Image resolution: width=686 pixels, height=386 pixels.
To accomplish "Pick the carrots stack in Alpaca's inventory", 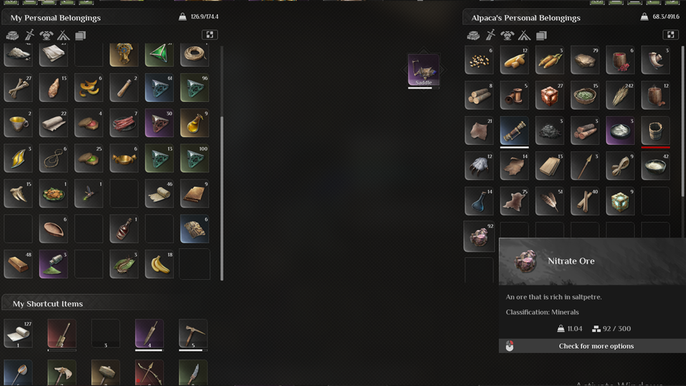I will 549,60.
